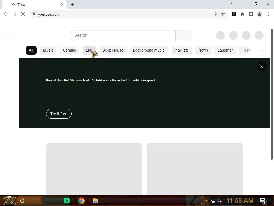The height and width of the screenshot is (206, 274).
Task: Dismiss the YouTube TV promo banner
Action: (261, 66)
